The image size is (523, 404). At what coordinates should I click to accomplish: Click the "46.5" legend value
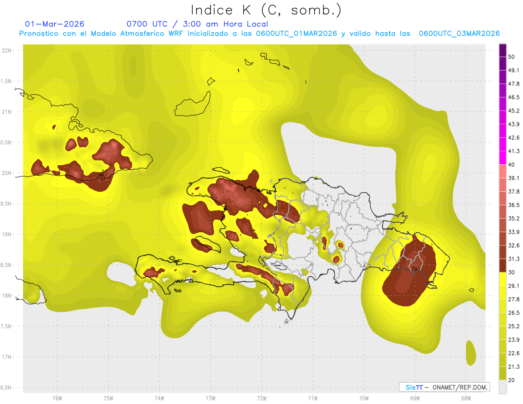(514, 97)
